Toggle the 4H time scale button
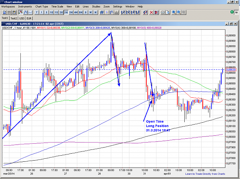 [76, 12]
